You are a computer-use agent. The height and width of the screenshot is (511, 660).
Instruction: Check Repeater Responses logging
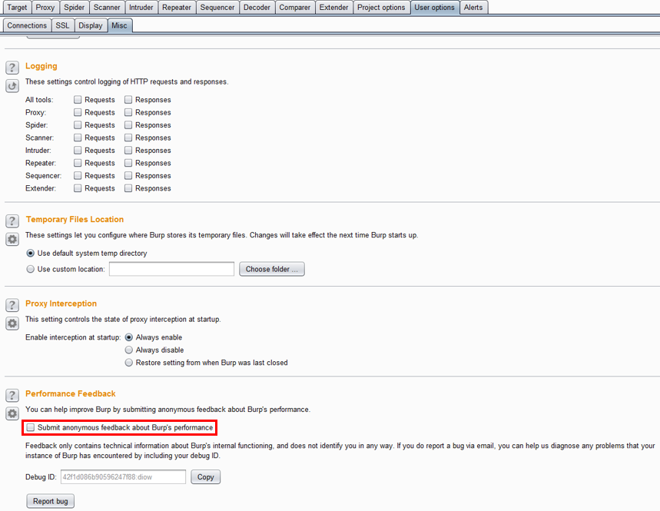tap(128, 163)
